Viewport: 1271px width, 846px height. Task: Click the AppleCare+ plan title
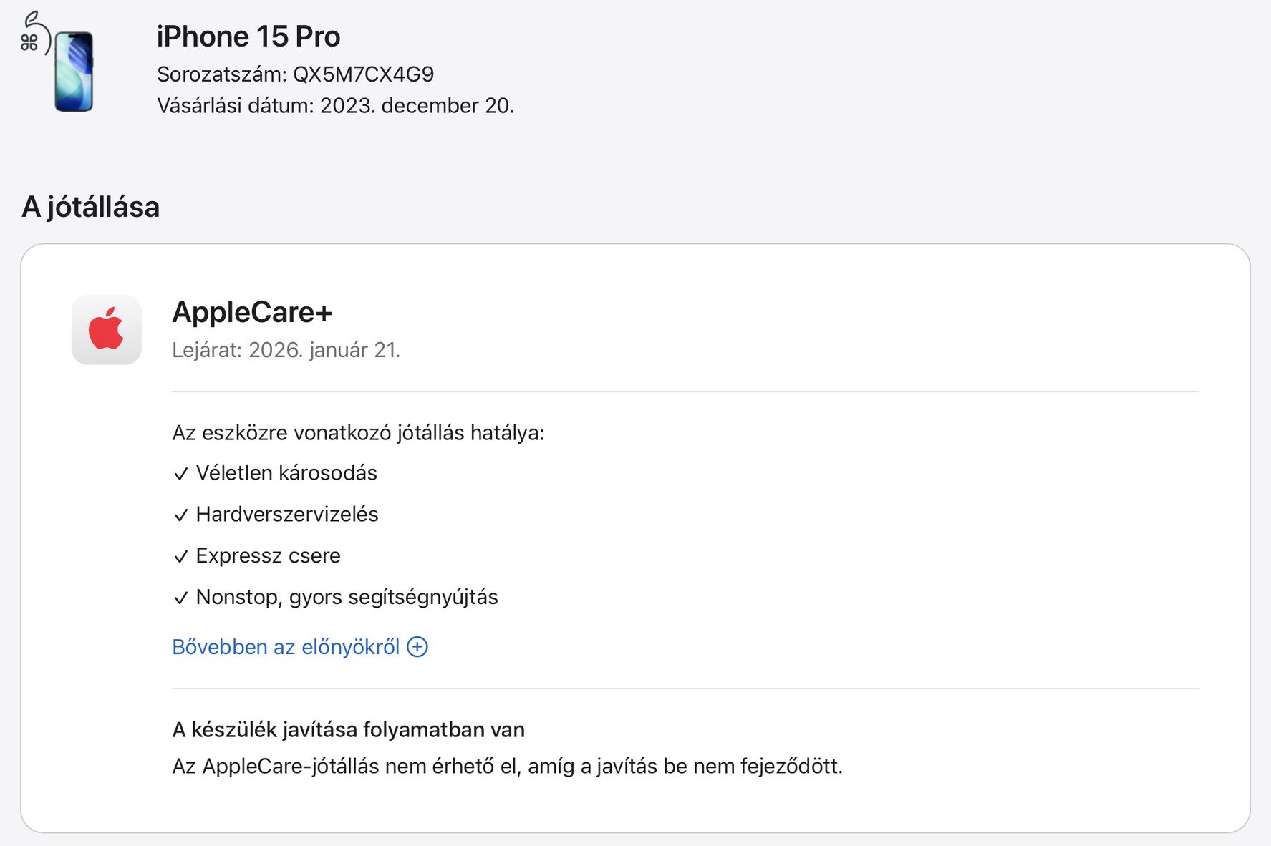[252, 312]
